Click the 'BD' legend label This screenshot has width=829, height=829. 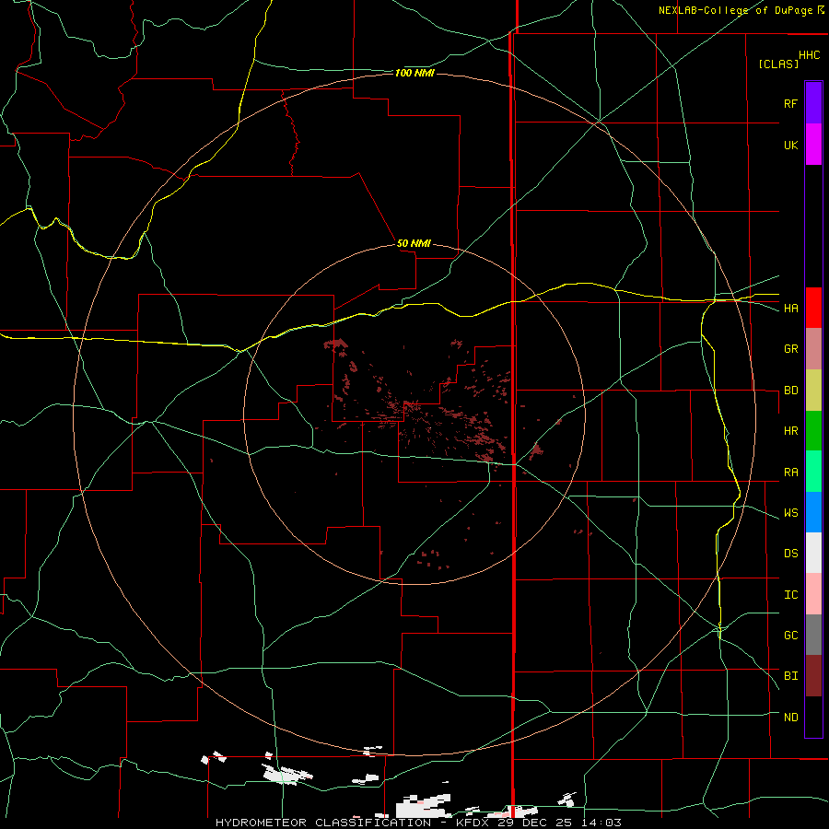click(790, 391)
